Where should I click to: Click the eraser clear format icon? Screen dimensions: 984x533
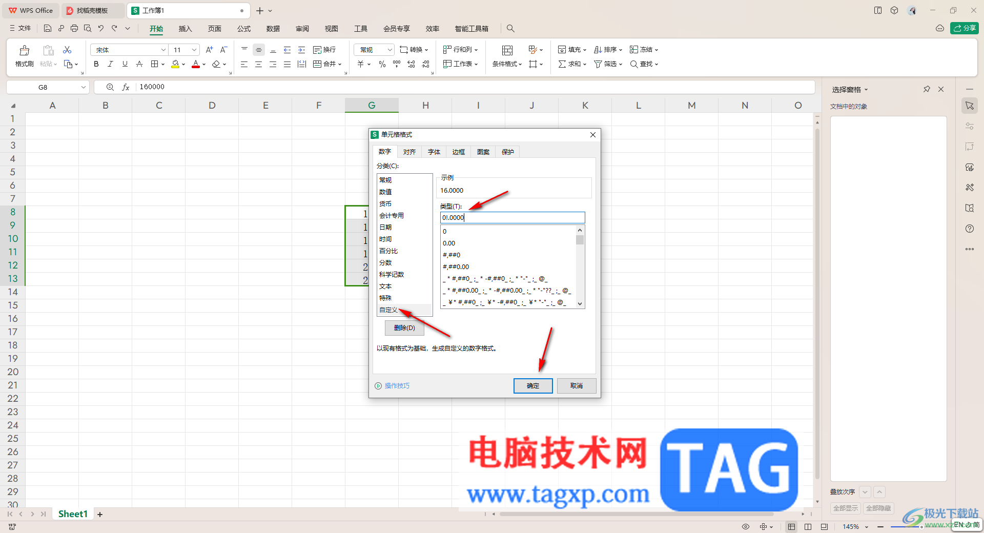(x=216, y=64)
